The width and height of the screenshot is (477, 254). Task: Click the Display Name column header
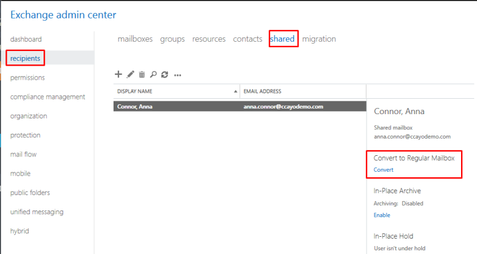(176, 91)
